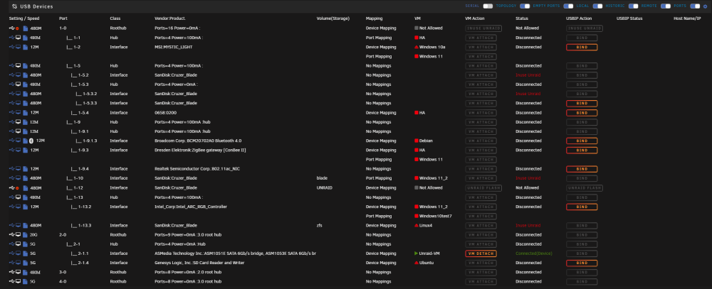Click Bind for Genesys SD Card Reader row
The image size is (712, 289).
[582, 263]
